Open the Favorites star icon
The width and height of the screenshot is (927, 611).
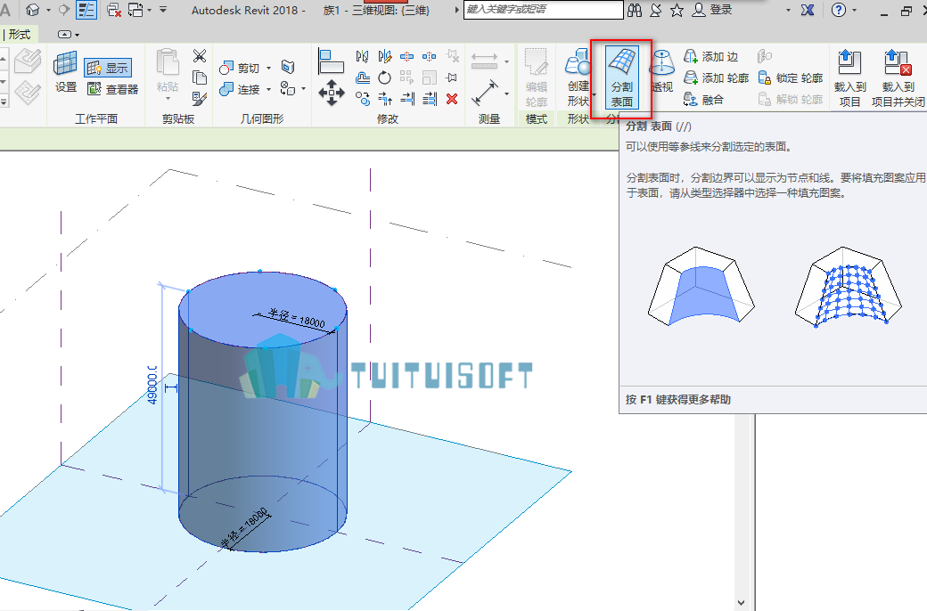click(x=677, y=10)
